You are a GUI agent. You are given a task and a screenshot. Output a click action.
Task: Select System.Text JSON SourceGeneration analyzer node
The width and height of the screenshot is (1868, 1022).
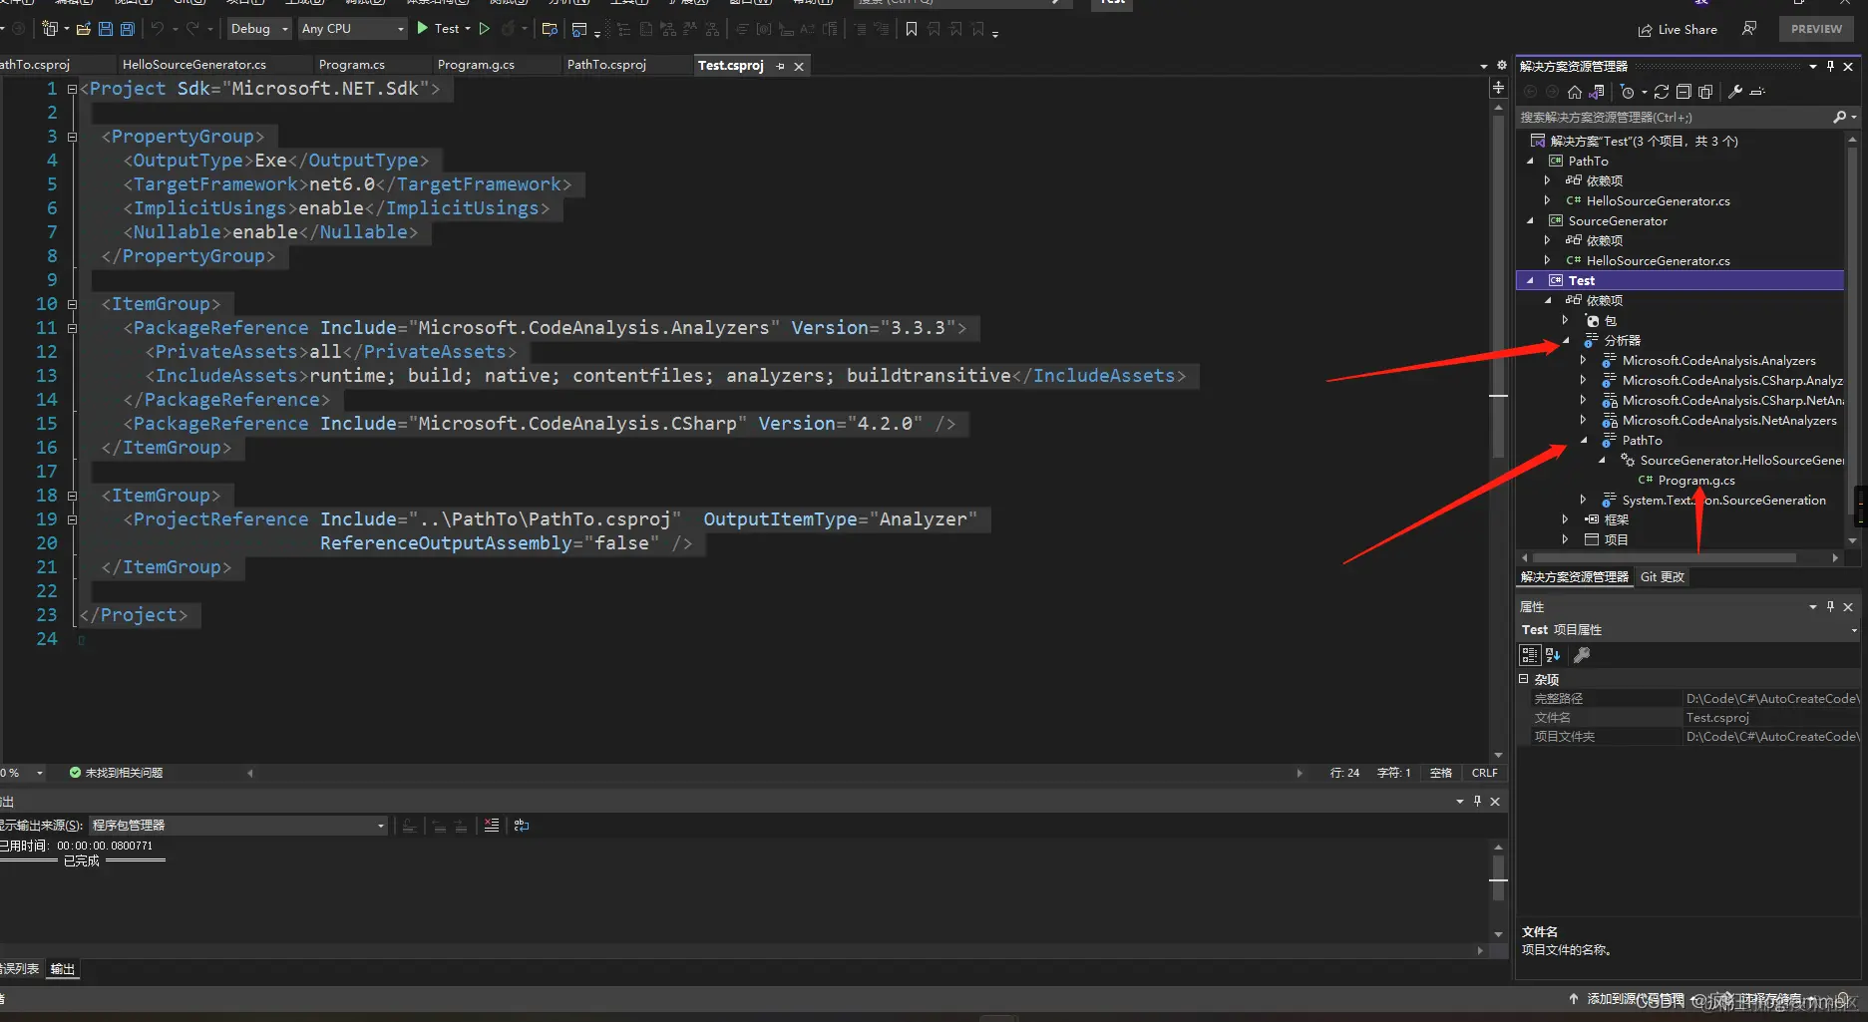[1724, 501]
